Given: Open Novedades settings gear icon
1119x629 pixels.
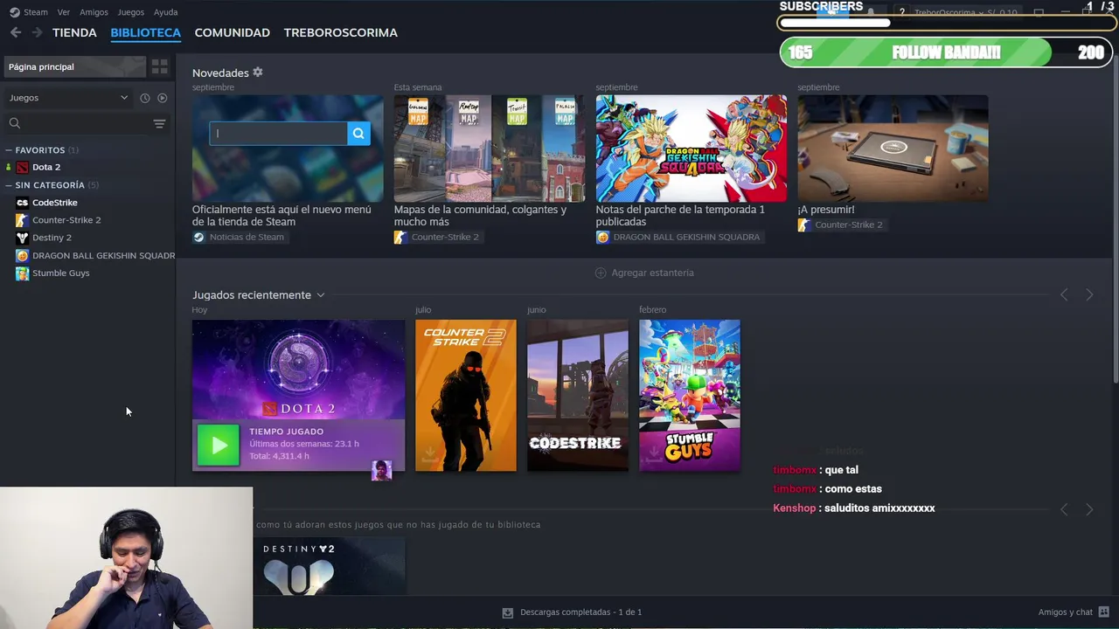Looking at the screenshot, I should coord(257,73).
